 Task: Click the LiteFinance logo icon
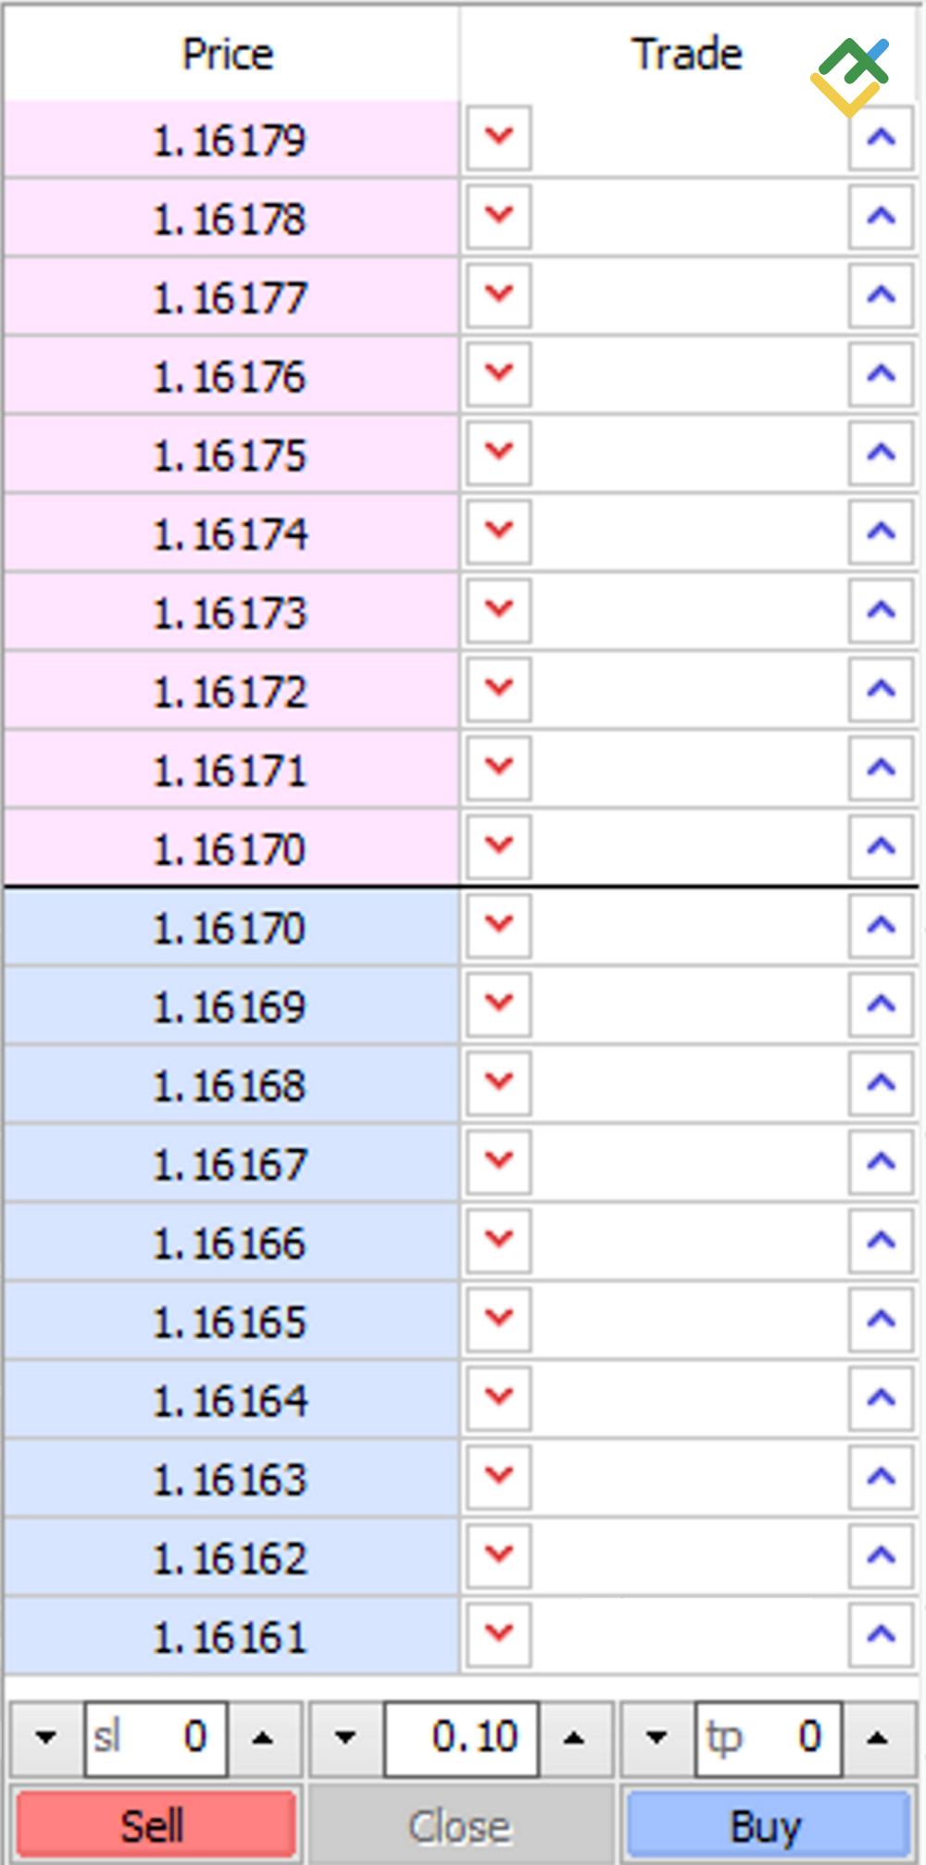coord(850,77)
